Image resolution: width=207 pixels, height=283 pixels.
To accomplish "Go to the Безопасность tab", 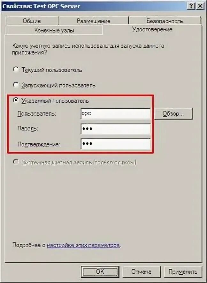I will pyautogui.click(x=165, y=21).
